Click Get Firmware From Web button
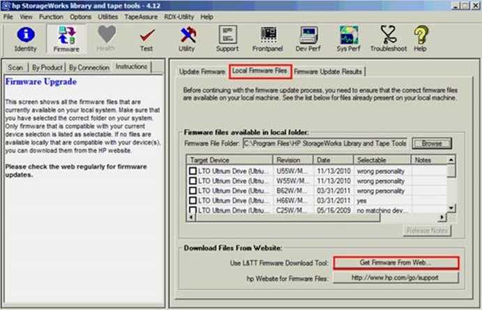 (x=396, y=263)
